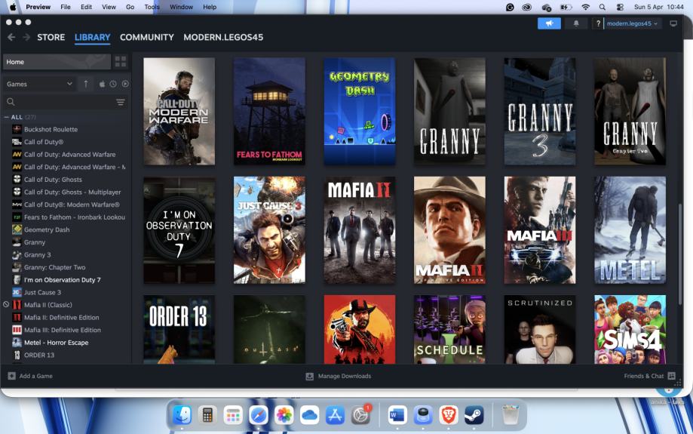
Task: Select Just Cause 3 in the sidebar list
Action: (x=42, y=292)
